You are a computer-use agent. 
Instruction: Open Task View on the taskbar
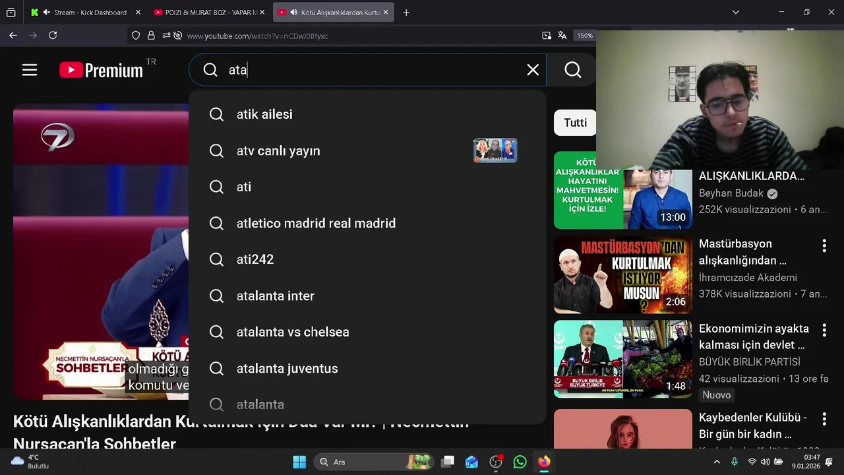click(448, 462)
